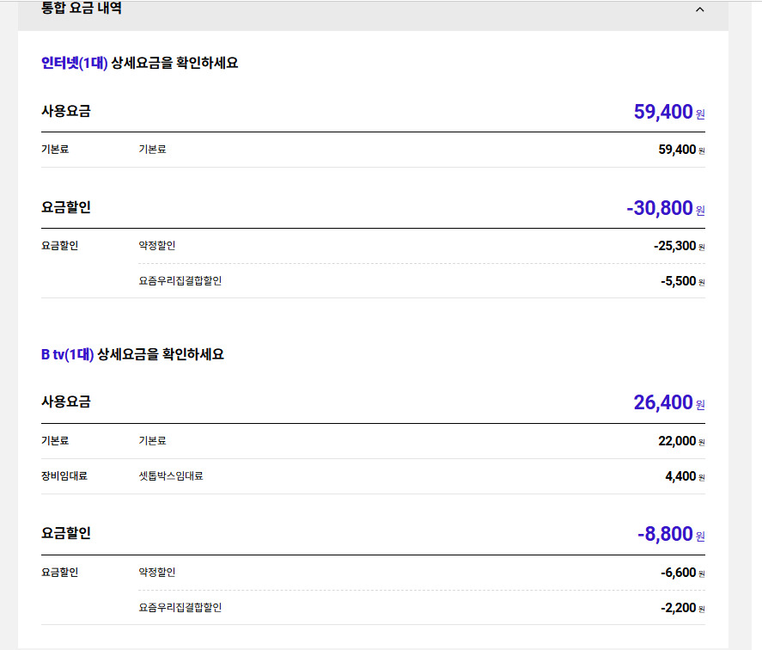Select the 26,400원 B tv usage total

668,403
